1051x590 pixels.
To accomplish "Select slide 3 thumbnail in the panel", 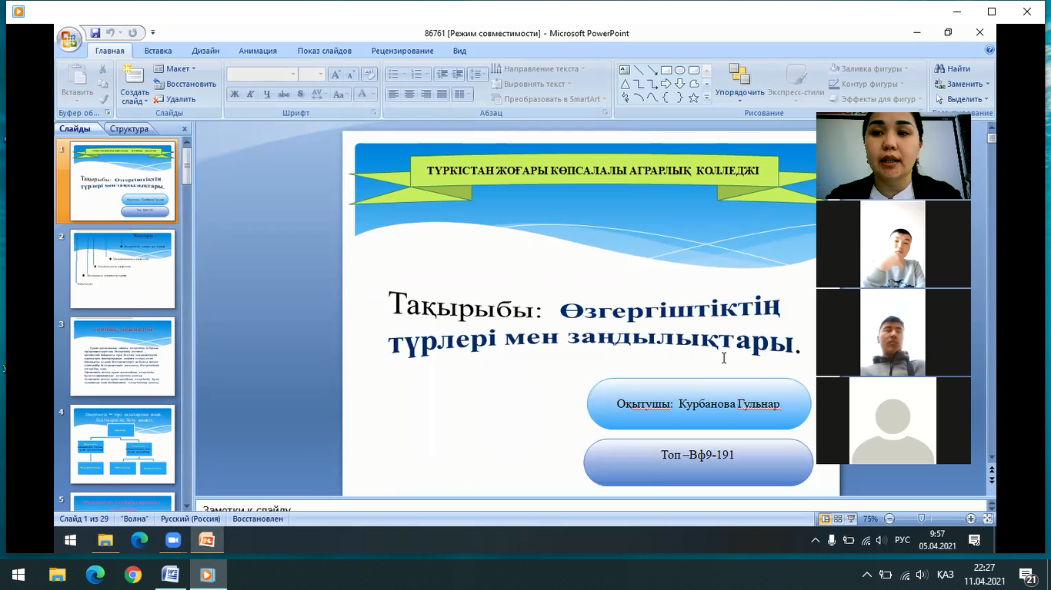I will 123,357.
